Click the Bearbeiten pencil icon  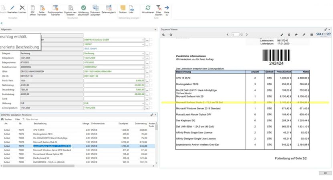click(12, 8)
